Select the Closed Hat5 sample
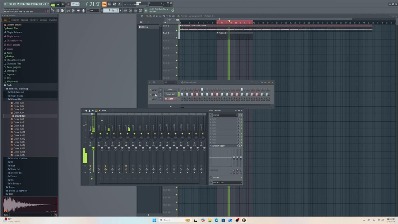Screen dimensions: 398x224 (x=20, y=116)
